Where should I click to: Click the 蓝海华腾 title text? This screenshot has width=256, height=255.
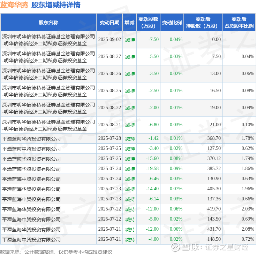point(14,5)
